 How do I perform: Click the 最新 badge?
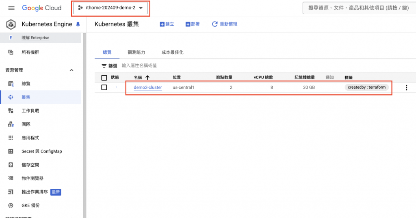(x=56, y=192)
